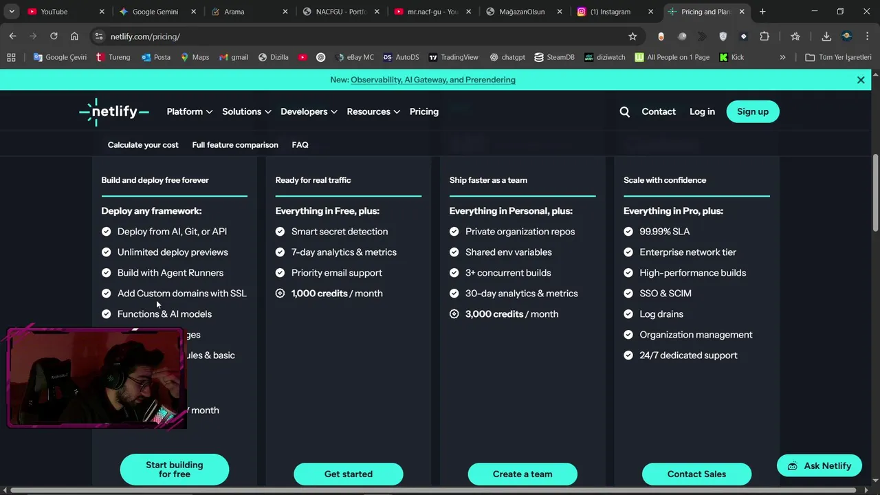This screenshot has height=495, width=880.
Task: Click Start building for free
Action: point(175,470)
